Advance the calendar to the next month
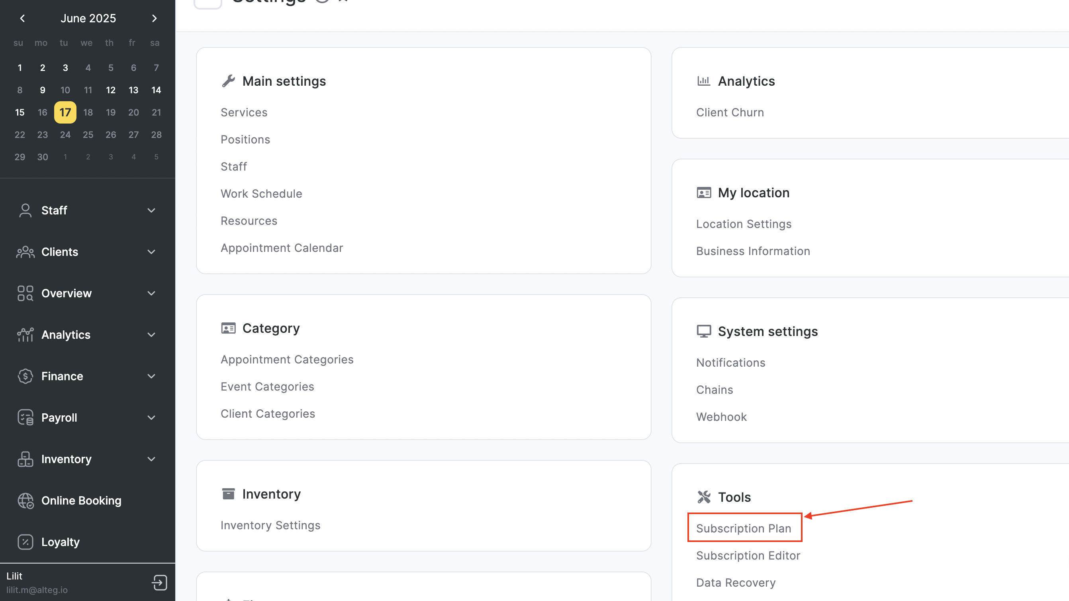Screen dimensions: 1069x601 (x=155, y=18)
